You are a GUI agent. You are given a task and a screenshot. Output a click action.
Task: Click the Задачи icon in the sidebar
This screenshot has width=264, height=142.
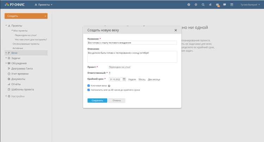(x=9, y=58)
